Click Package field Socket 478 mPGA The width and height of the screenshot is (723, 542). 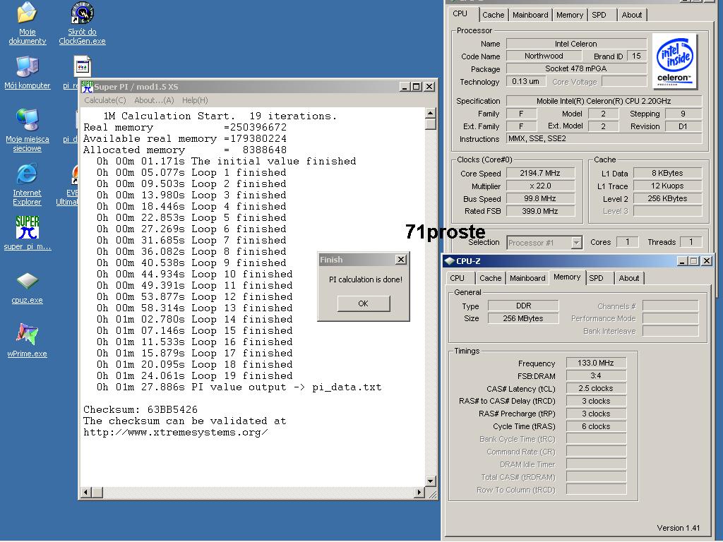(576, 68)
